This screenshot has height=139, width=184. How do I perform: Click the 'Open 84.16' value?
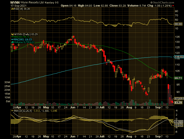(x=69, y=6)
